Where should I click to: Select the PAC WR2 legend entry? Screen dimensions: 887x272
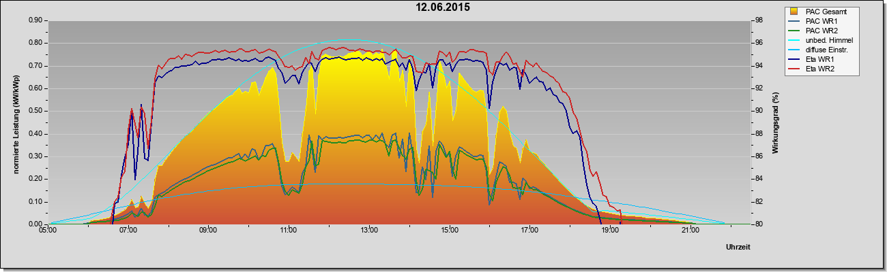pyautogui.click(x=821, y=31)
